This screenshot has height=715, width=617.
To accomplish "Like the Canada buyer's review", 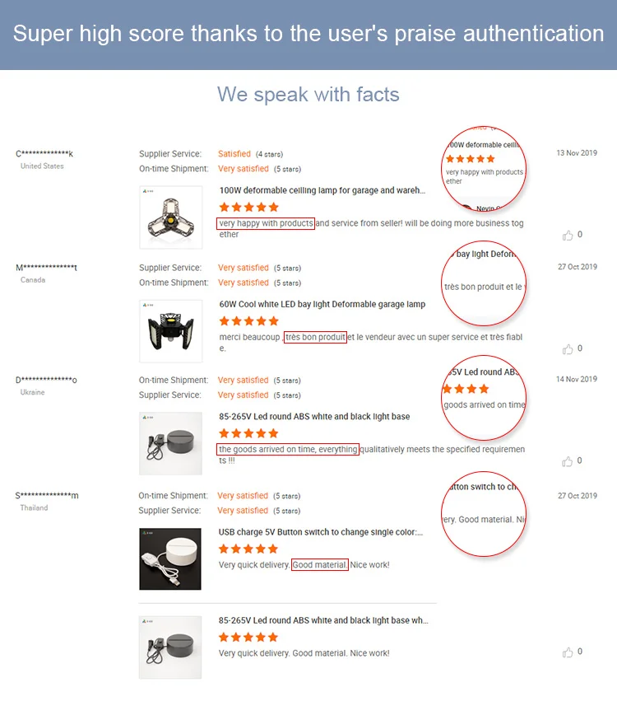I will tap(568, 349).
